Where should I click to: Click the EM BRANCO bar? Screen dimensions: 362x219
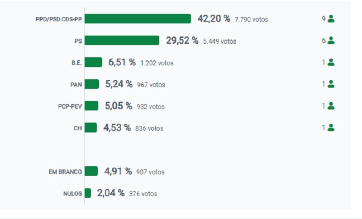tap(91, 171)
